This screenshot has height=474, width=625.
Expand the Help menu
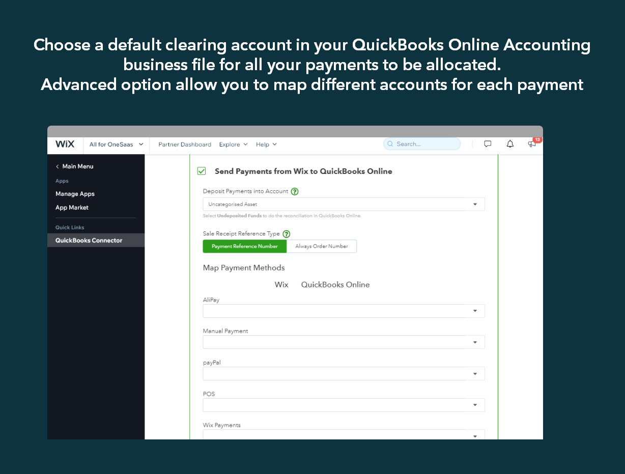point(266,144)
